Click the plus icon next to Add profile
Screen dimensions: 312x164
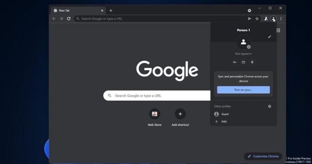click(x=217, y=121)
